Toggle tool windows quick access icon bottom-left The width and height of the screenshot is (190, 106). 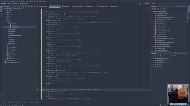point(1,105)
